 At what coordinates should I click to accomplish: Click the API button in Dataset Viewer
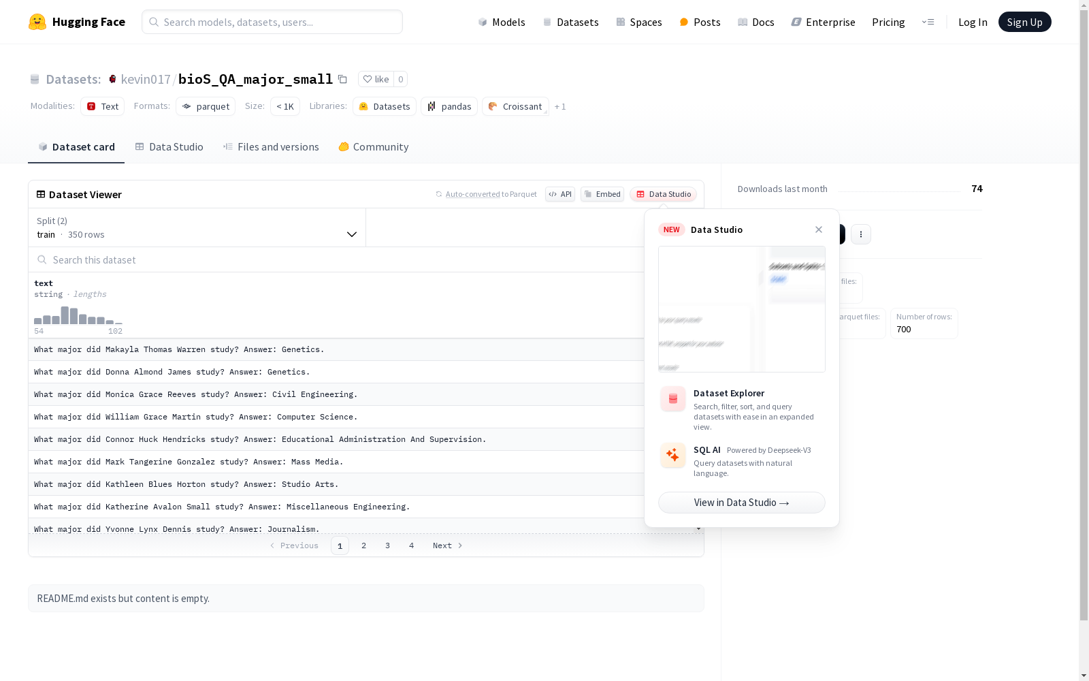coord(560,194)
